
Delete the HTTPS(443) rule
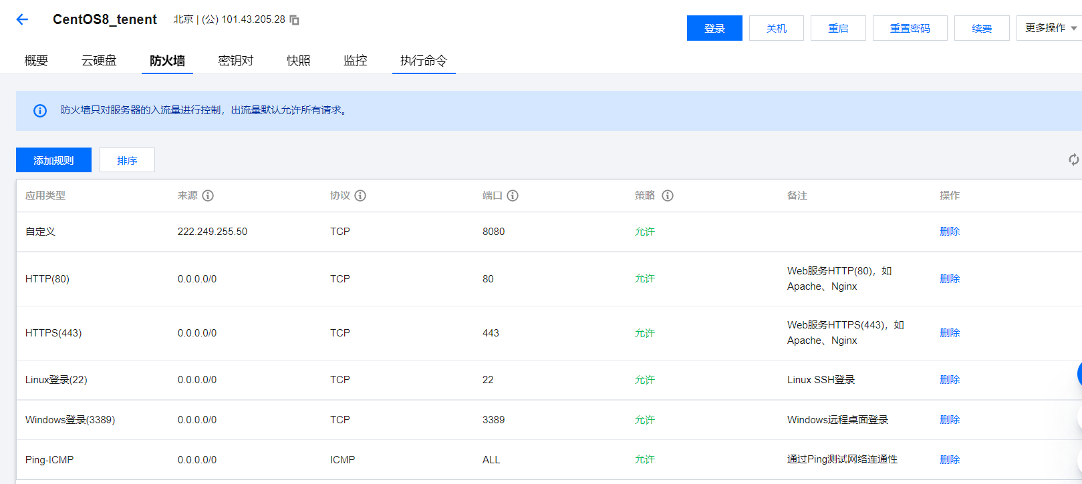point(950,333)
